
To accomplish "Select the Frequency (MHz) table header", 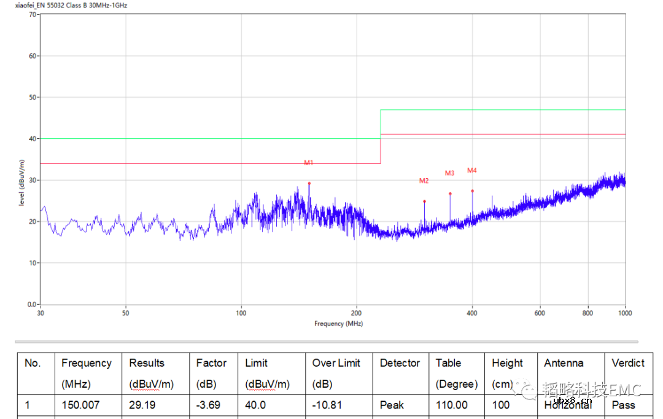I will 87,373.
